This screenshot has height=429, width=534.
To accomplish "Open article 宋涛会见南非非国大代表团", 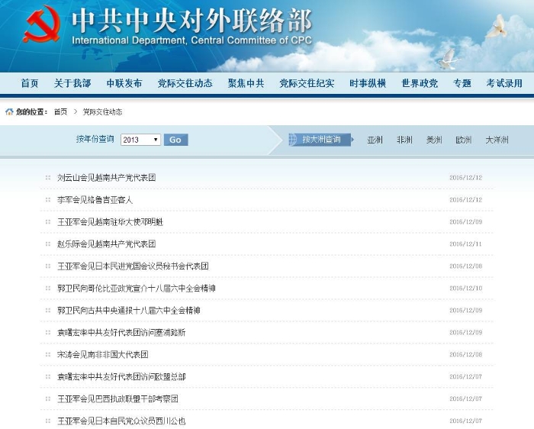I will pyautogui.click(x=103, y=355).
